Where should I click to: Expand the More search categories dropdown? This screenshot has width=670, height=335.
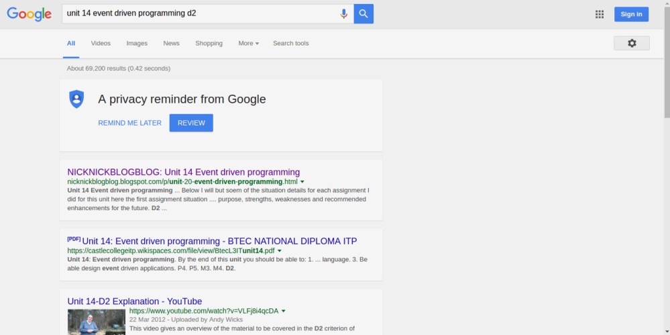[x=248, y=43]
